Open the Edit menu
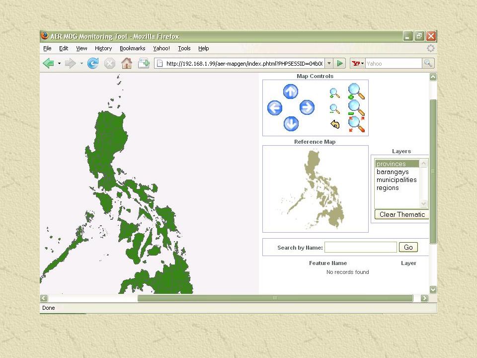This screenshot has width=477, height=358. coord(64,48)
